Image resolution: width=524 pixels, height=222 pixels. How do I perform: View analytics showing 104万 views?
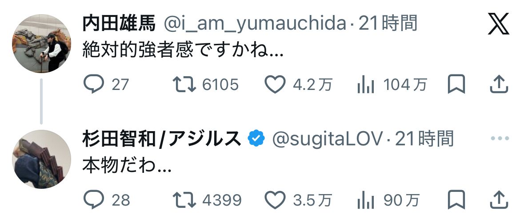point(366,85)
